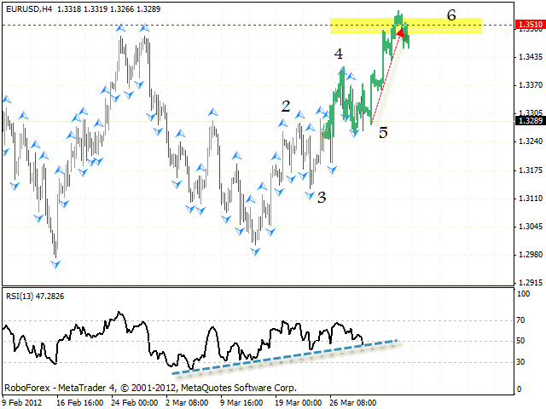This screenshot has width=546, height=409.
Task: Click the 1.3289 current price tag
Action: (527, 120)
